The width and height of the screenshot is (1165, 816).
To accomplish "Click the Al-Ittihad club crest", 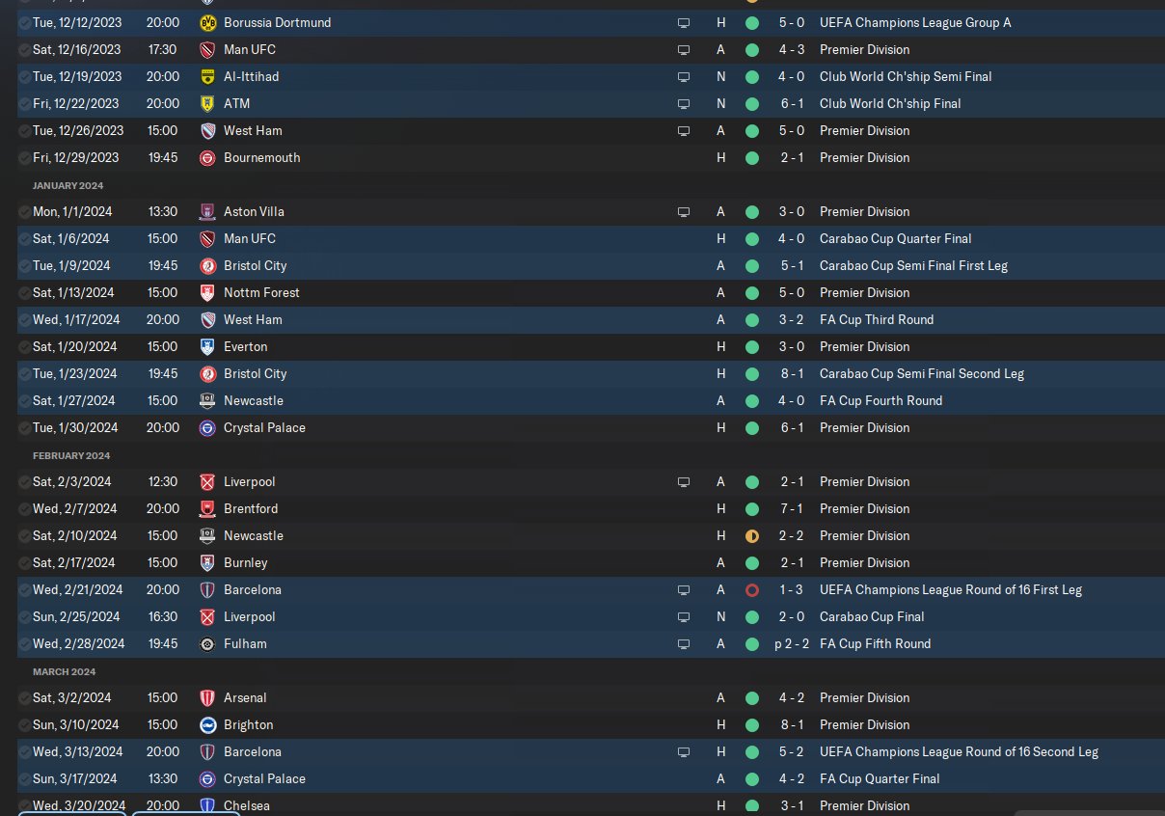I will 207,76.
